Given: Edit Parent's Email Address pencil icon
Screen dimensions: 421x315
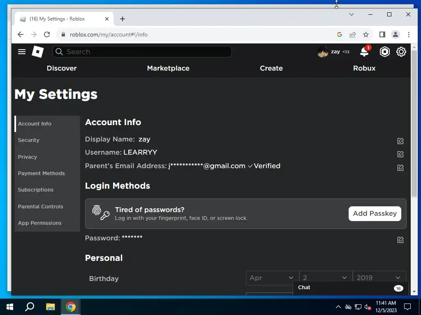Looking at the screenshot, I should [400, 168].
